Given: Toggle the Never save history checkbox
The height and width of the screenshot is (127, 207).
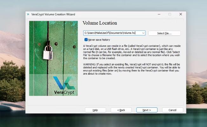Looking at the screenshot, I should click(x=86, y=40).
